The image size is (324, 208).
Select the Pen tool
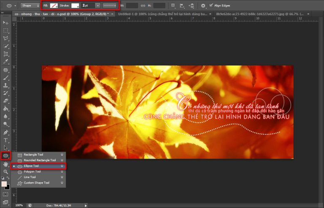(6, 132)
